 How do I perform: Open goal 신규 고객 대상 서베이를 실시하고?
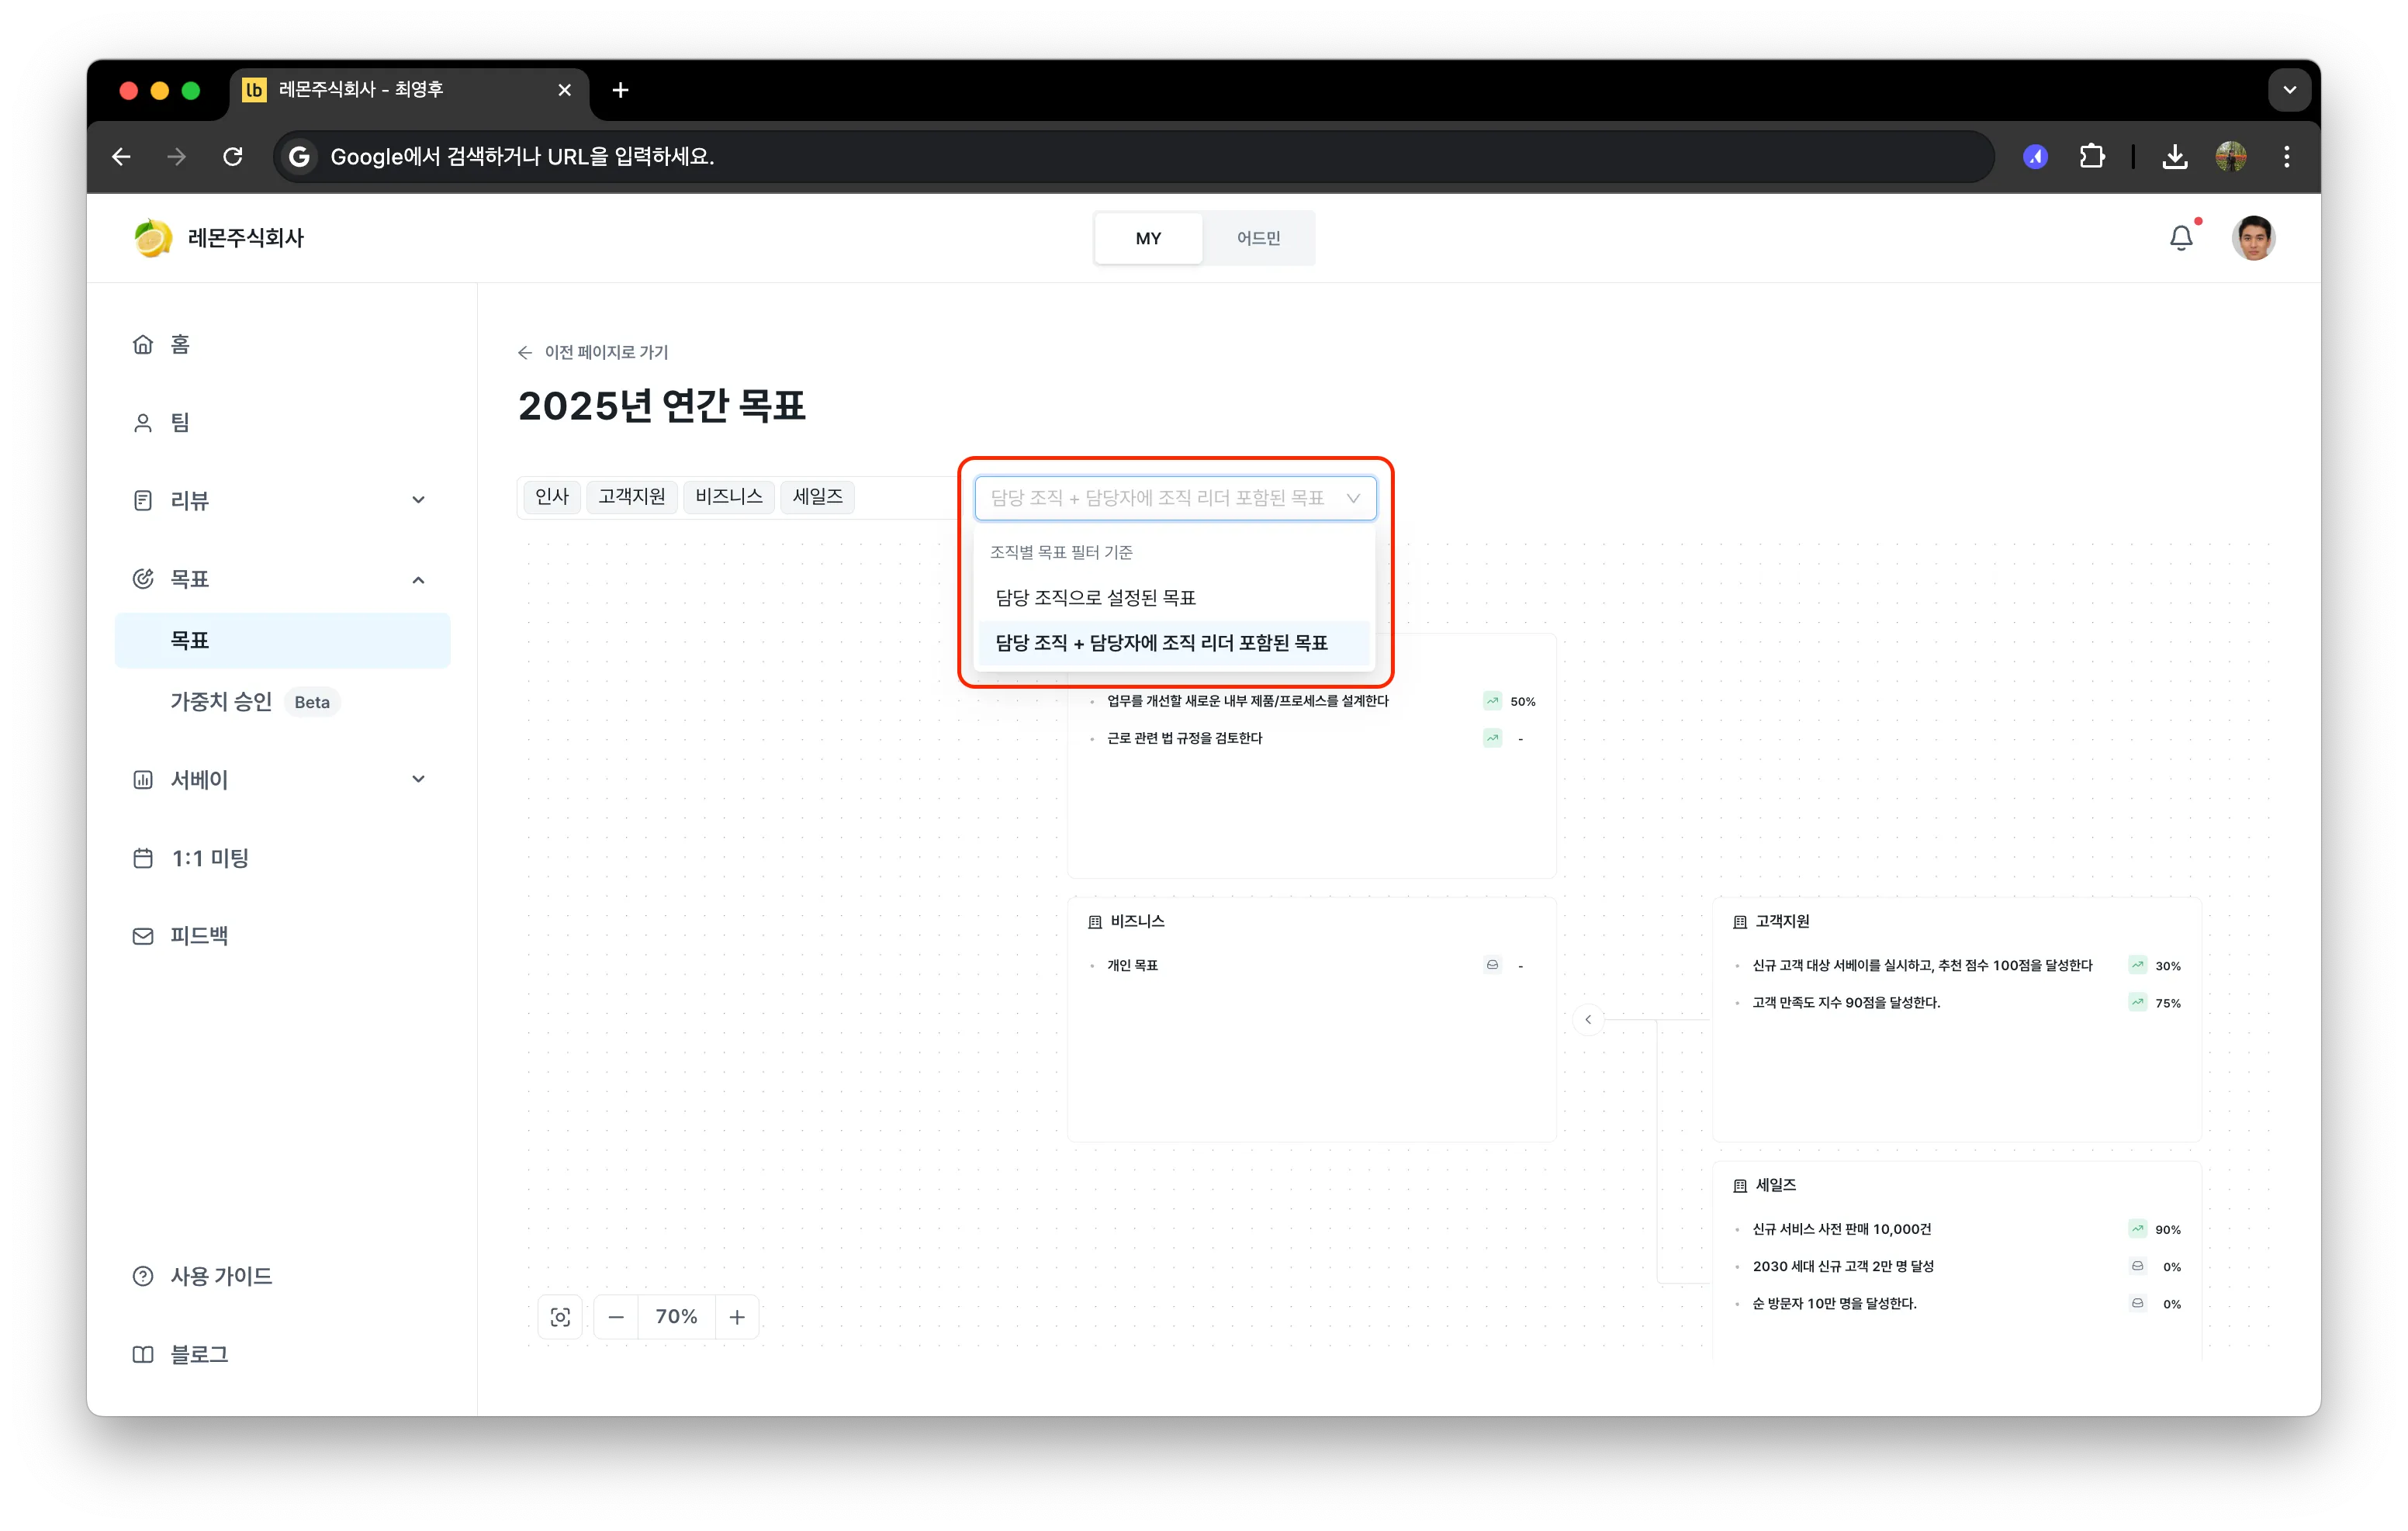[x=1922, y=965]
